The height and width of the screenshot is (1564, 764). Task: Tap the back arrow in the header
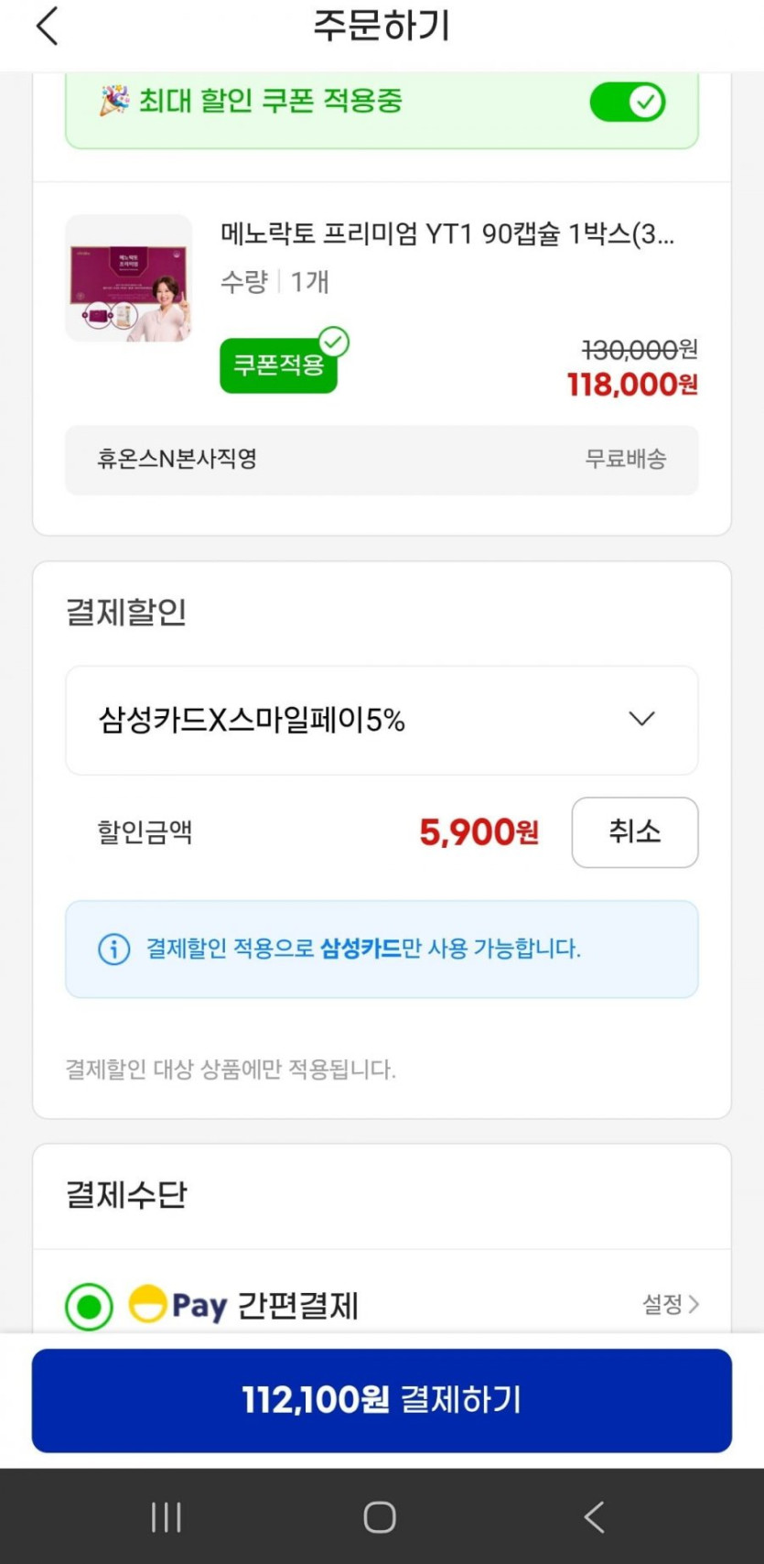coord(48,26)
